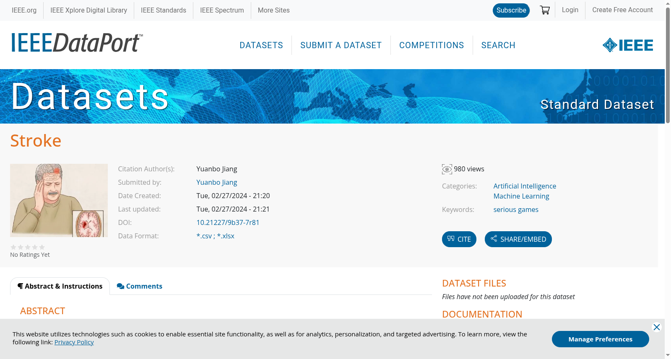671x359 pixels.
Task: Click the views eye icon
Action: pos(447,169)
